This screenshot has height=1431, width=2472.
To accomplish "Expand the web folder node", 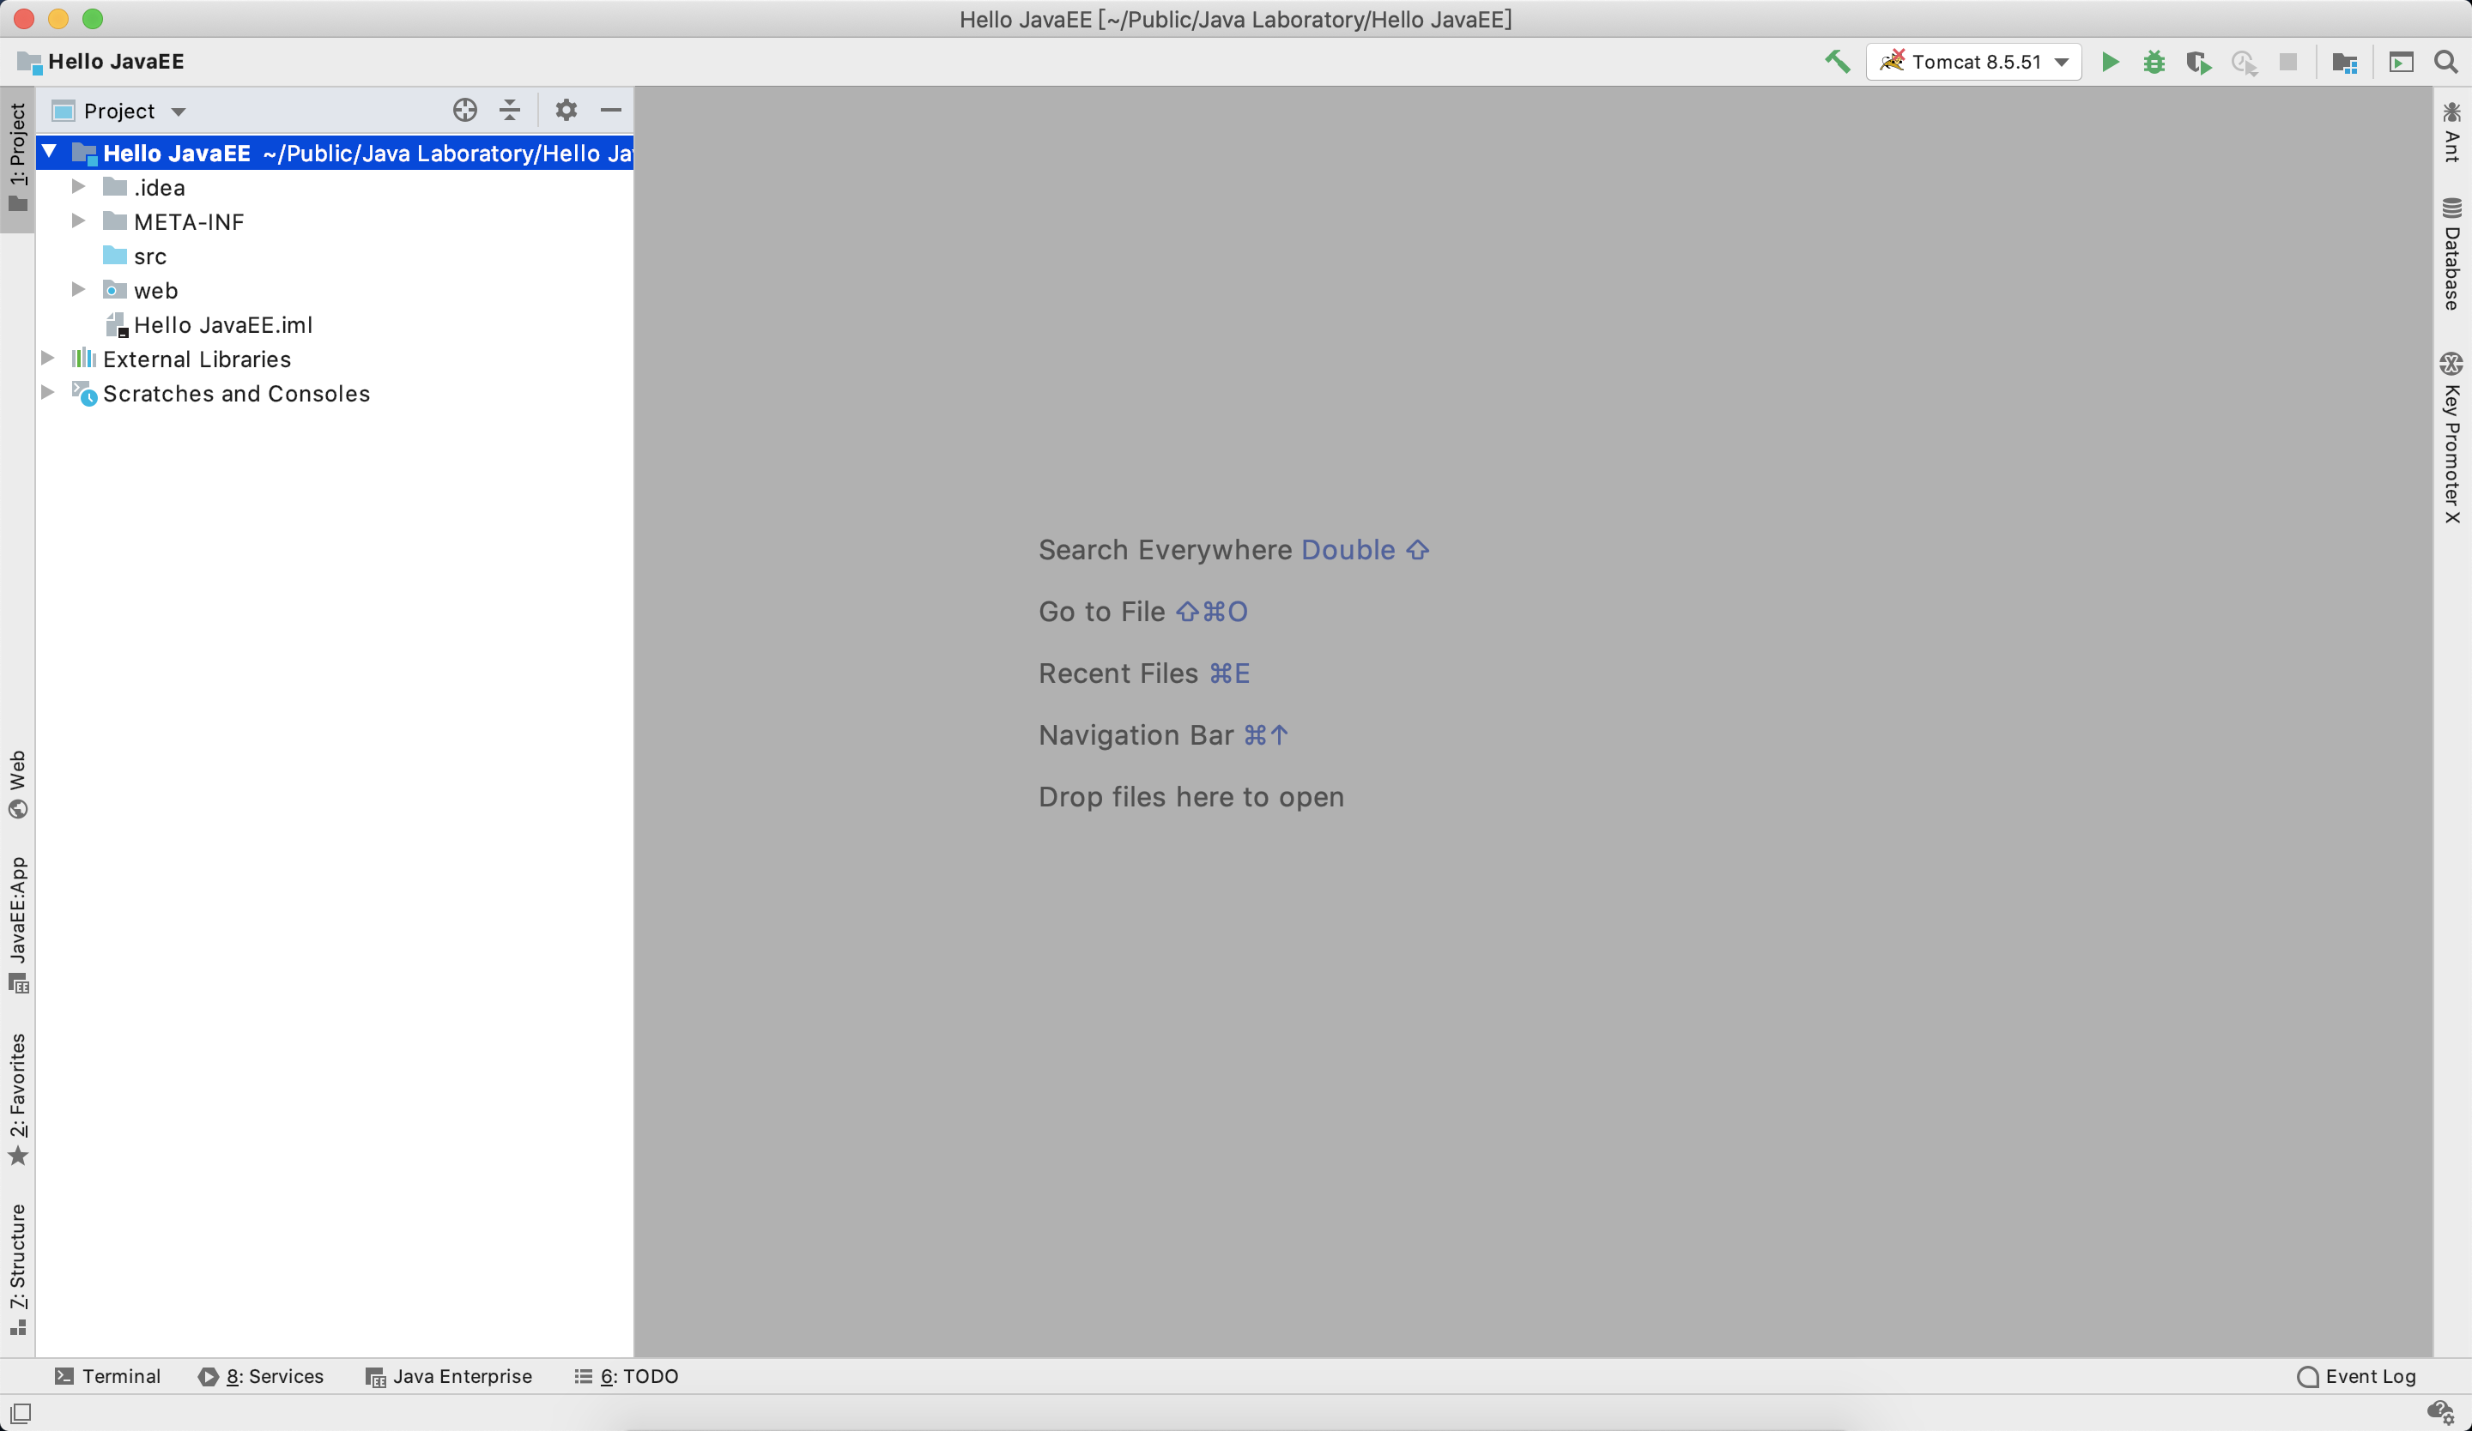I will coord(78,290).
